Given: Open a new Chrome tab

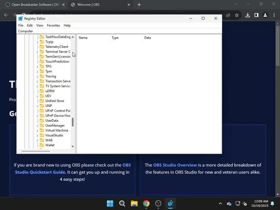Looking at the screenshot, I should 139,5.
